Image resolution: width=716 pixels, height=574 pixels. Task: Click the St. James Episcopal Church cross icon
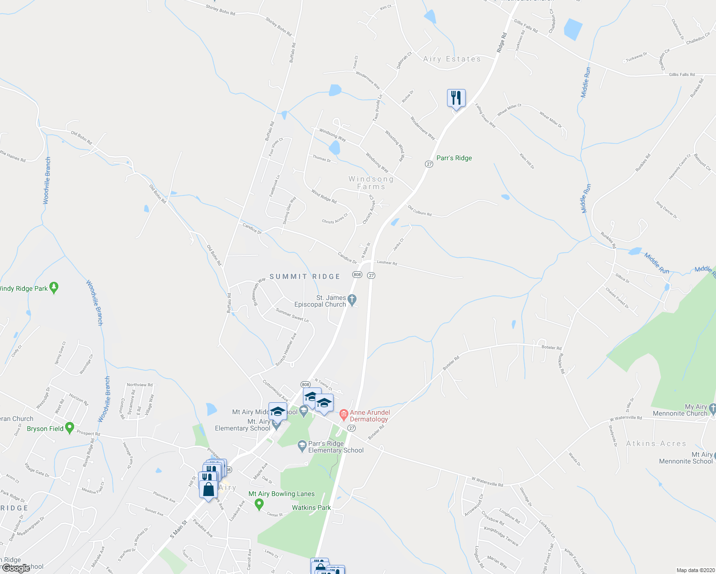352,300
